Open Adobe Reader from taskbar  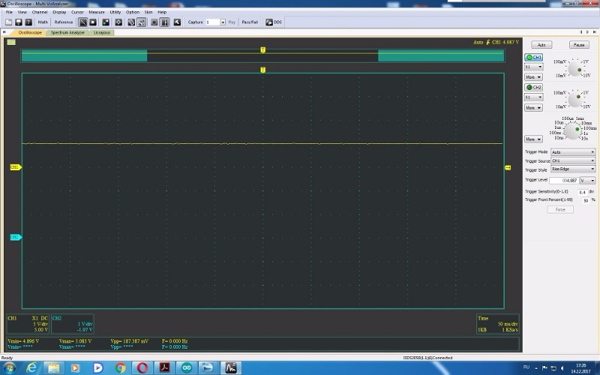pyautogui.click(x=164, y=367)
